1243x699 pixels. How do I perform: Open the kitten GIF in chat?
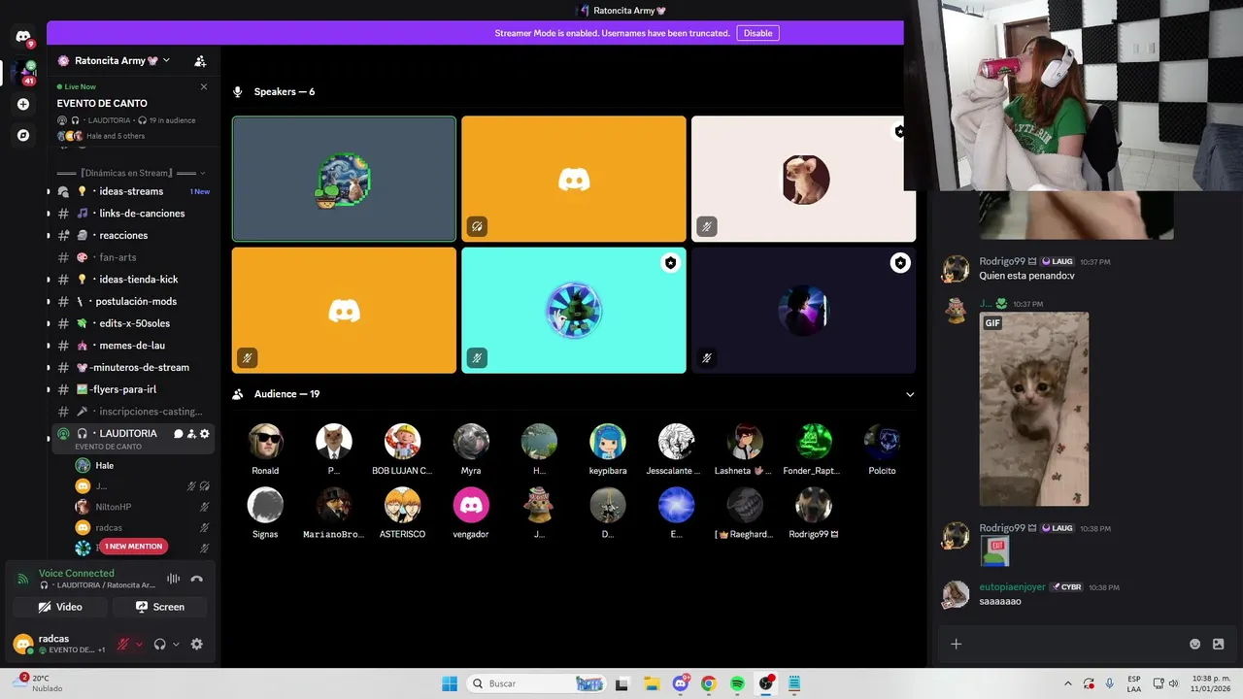coord(1034,409)
